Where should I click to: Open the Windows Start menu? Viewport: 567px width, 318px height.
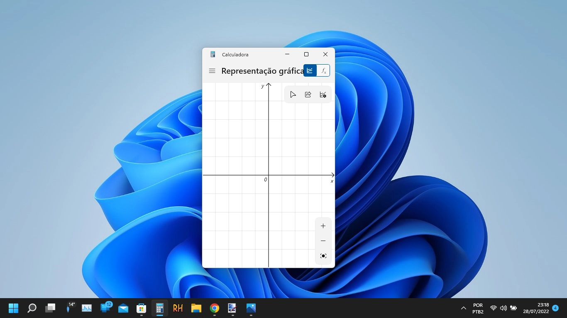pos(14,308)
